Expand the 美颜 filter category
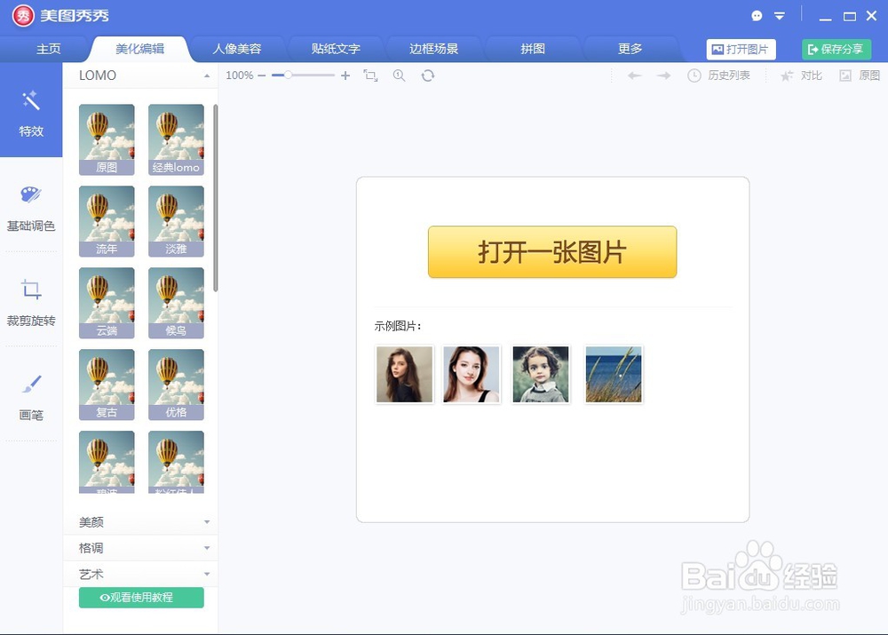888x635 pixels. point(139,522)
